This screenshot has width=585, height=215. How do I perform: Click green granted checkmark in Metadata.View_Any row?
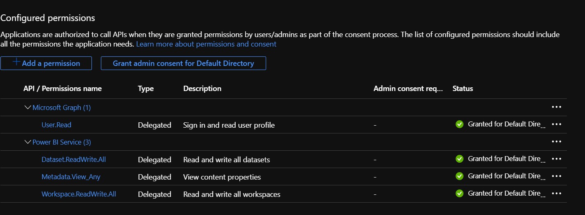(x=459, y=176)
